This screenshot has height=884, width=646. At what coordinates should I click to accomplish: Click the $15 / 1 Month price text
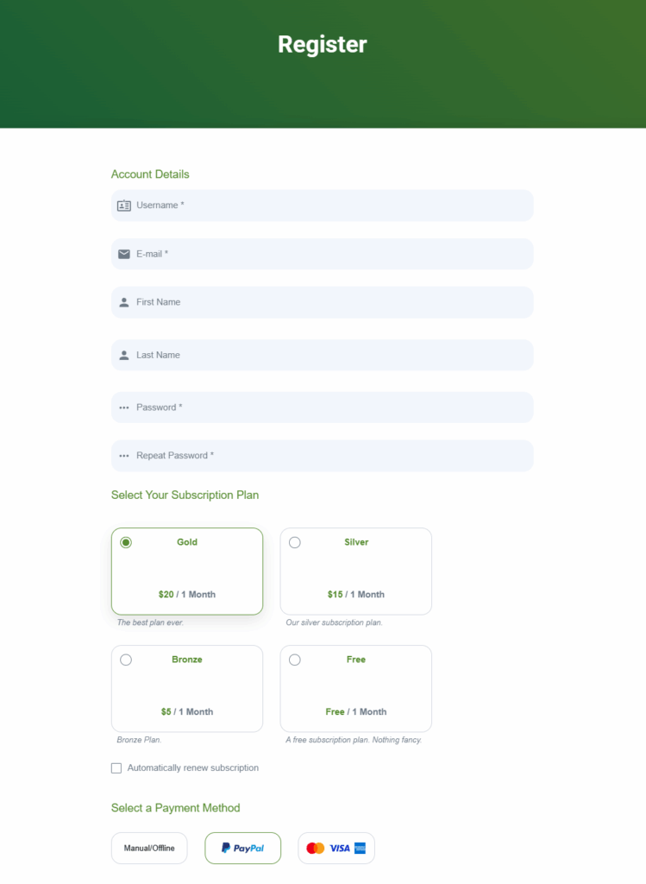click(x=356, y=594)
